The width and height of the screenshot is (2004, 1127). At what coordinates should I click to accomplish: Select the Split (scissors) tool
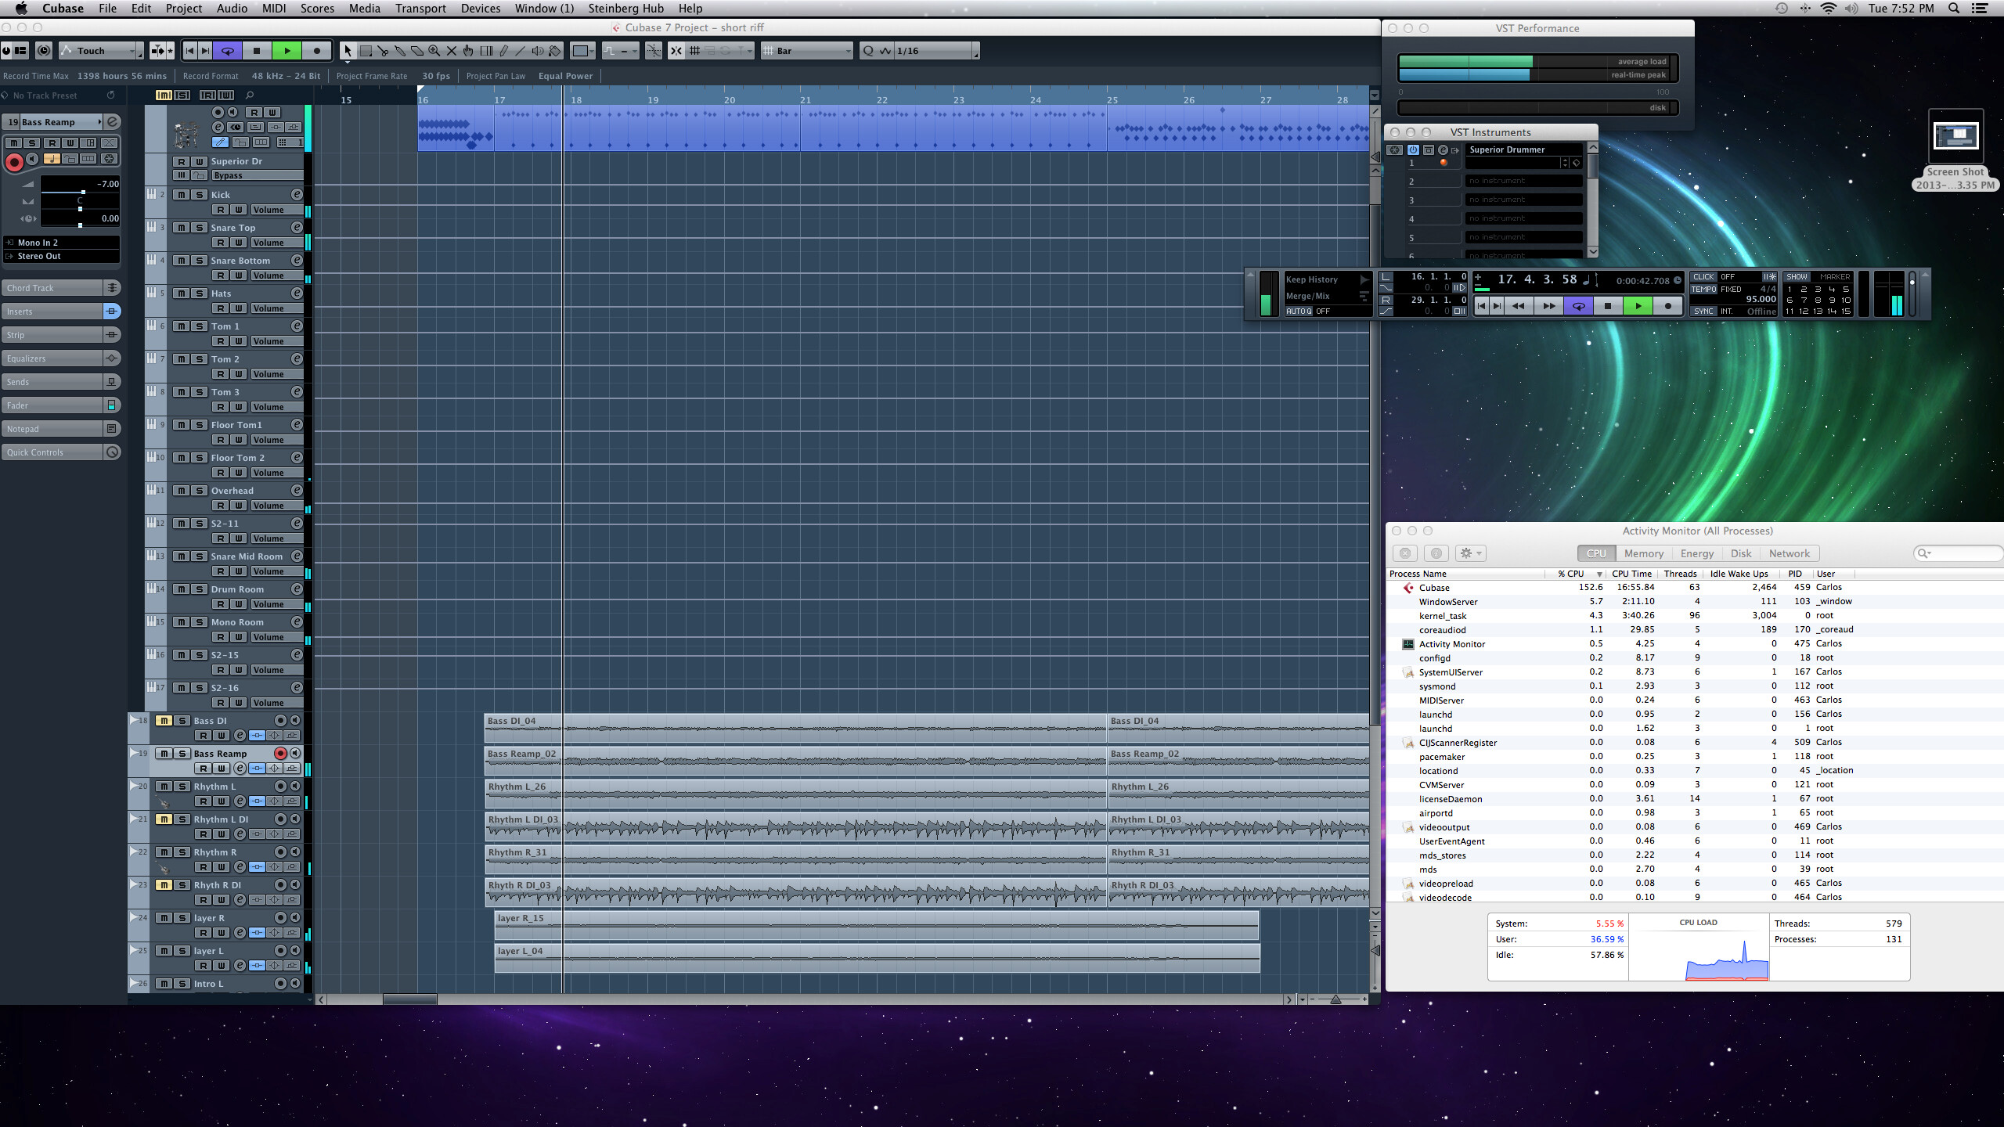coord(383,51)
